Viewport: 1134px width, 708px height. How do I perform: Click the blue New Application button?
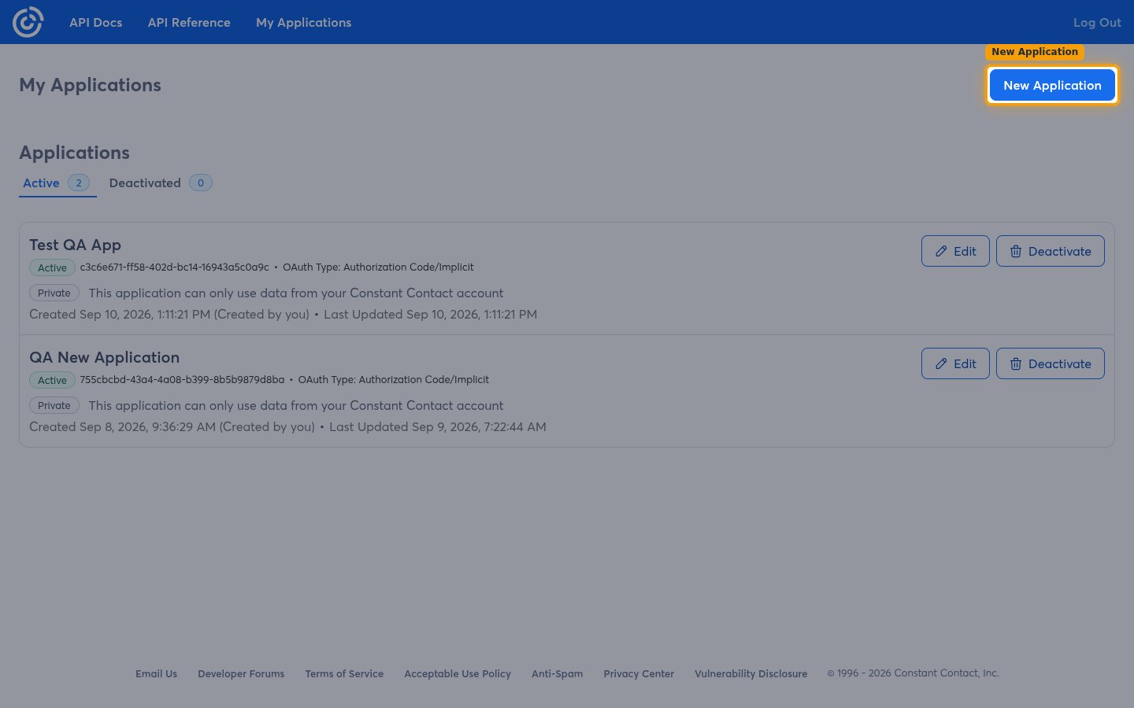click(1052, 85)
